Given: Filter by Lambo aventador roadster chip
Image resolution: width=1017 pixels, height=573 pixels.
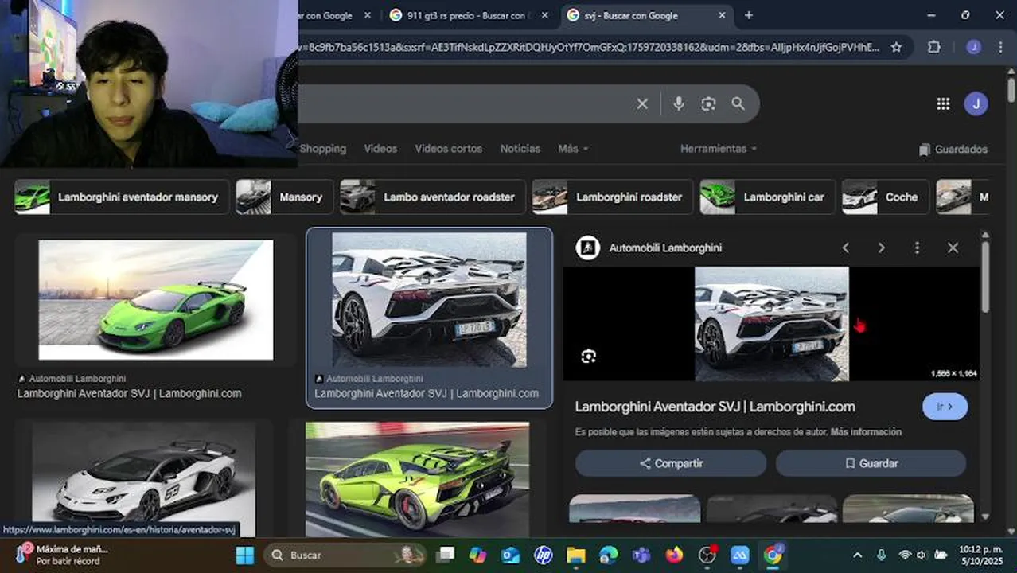Looking at the screenshot, I should (433, 197).
